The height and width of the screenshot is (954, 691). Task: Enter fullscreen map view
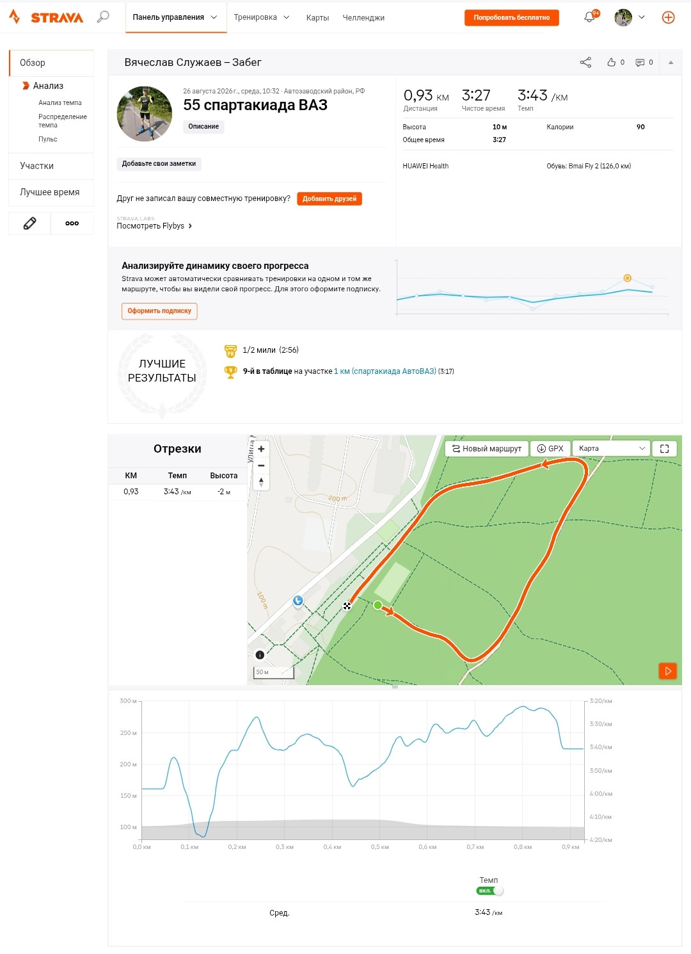tap(664, 449)
